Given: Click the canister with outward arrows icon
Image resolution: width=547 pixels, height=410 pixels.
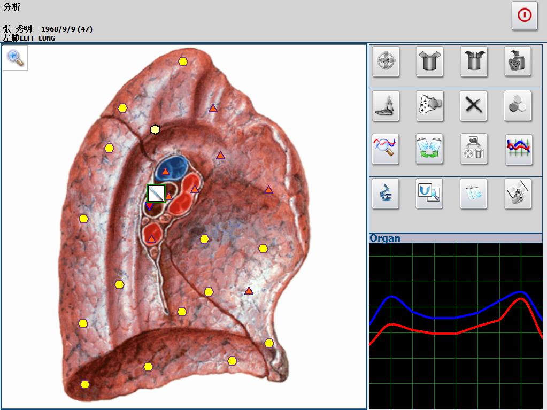Looking at the screenshot, I should pyautogui.click(x=429, y=61).
